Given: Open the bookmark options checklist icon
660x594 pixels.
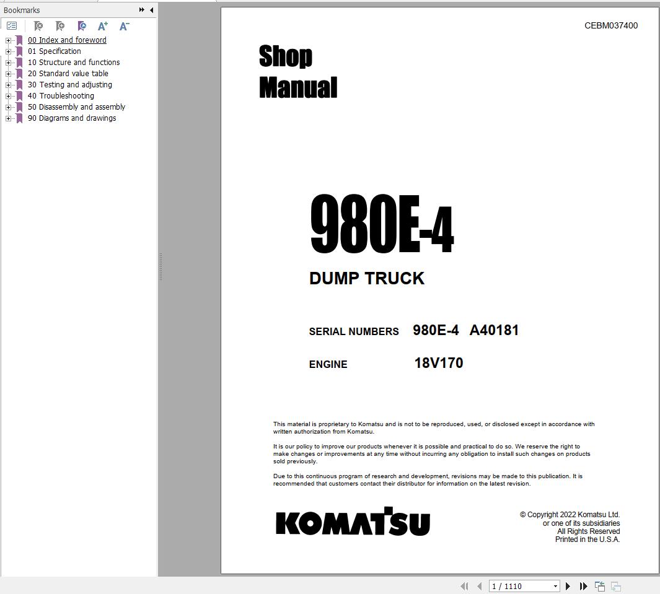Looking at the screenshot, I should pyautogui.click(x=12, y=26).
